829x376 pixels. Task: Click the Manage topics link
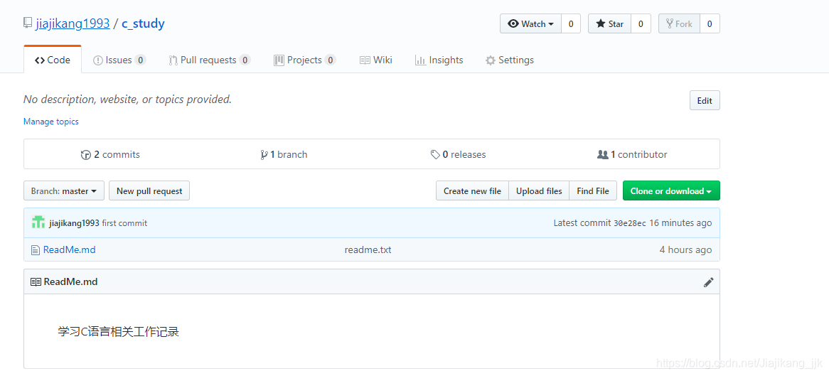click(50, 122)
